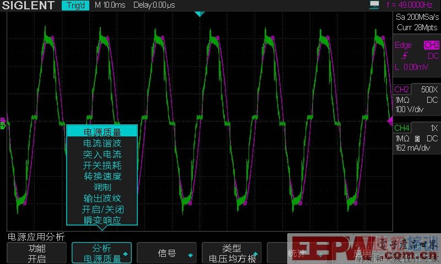Click the M 10.0ms timebase readout
441x264 pixels.
pos(110,5)
